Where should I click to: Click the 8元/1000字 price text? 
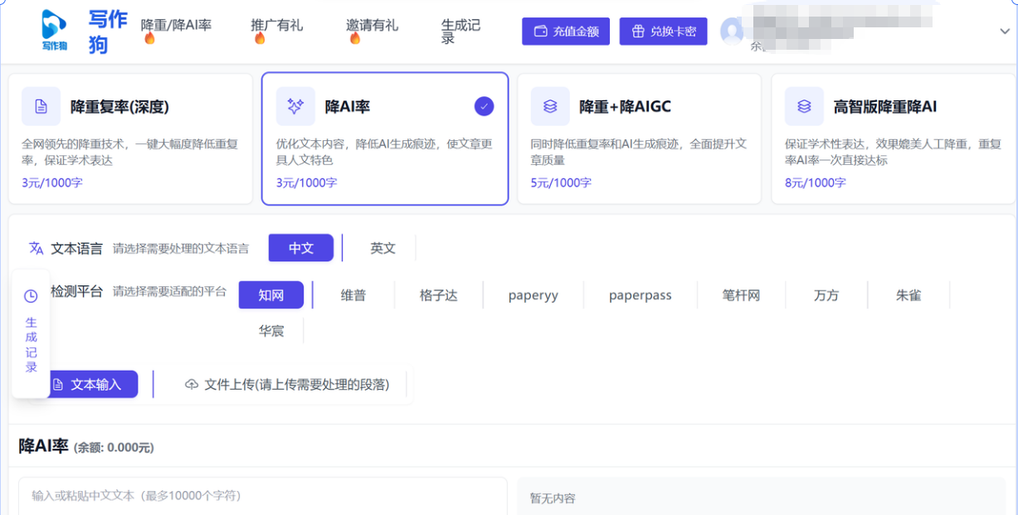816,182
